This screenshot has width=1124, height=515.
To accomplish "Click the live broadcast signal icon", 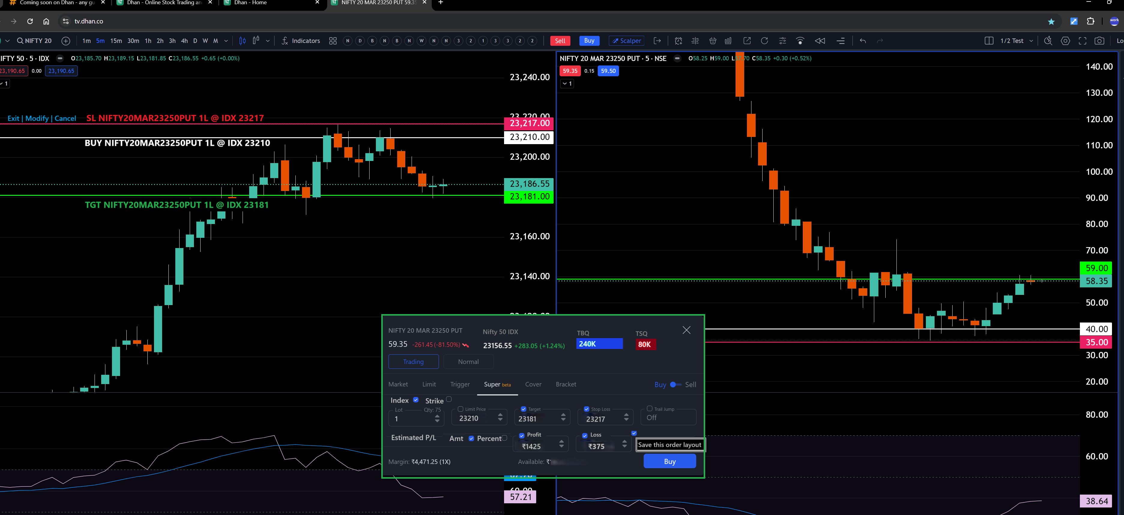I will (800, 41).
